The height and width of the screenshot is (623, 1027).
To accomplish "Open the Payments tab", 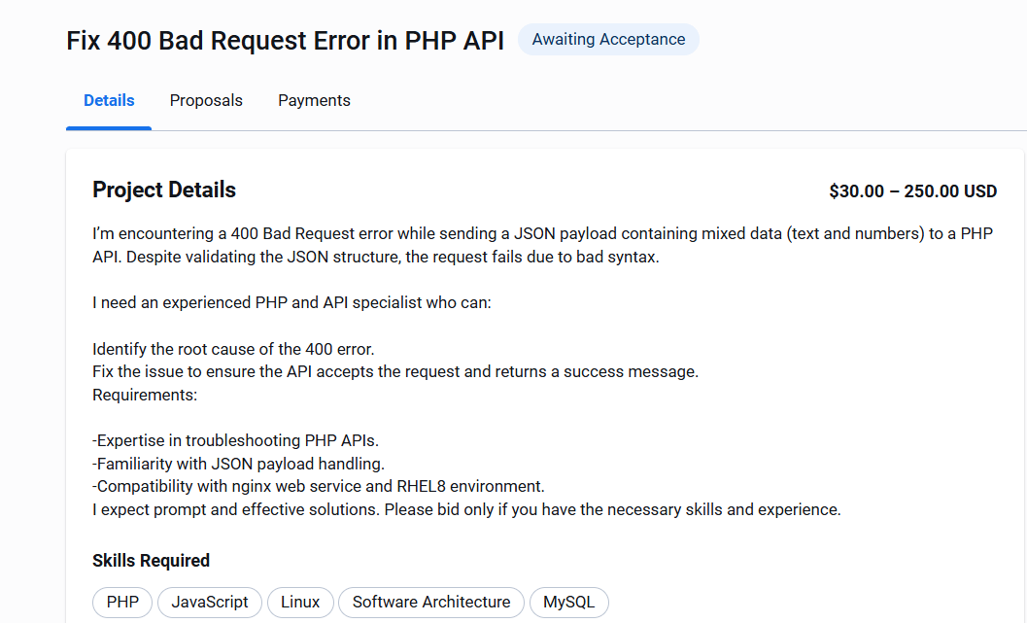I will click(x=314, y=101).
